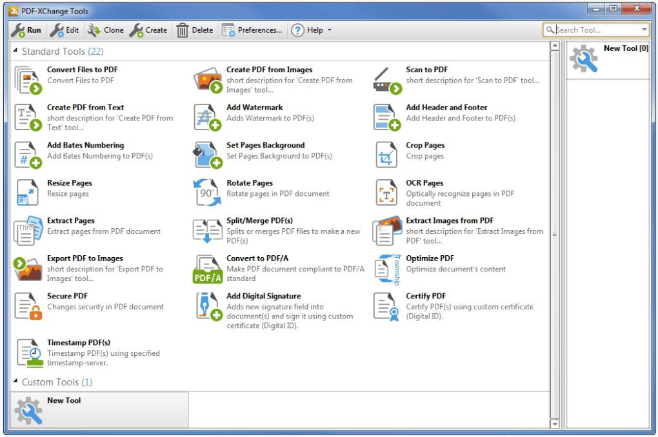The image size is (658, 437).
Task: Select the Timestamp PDF(s) tool icon
Action: (28, 353)
